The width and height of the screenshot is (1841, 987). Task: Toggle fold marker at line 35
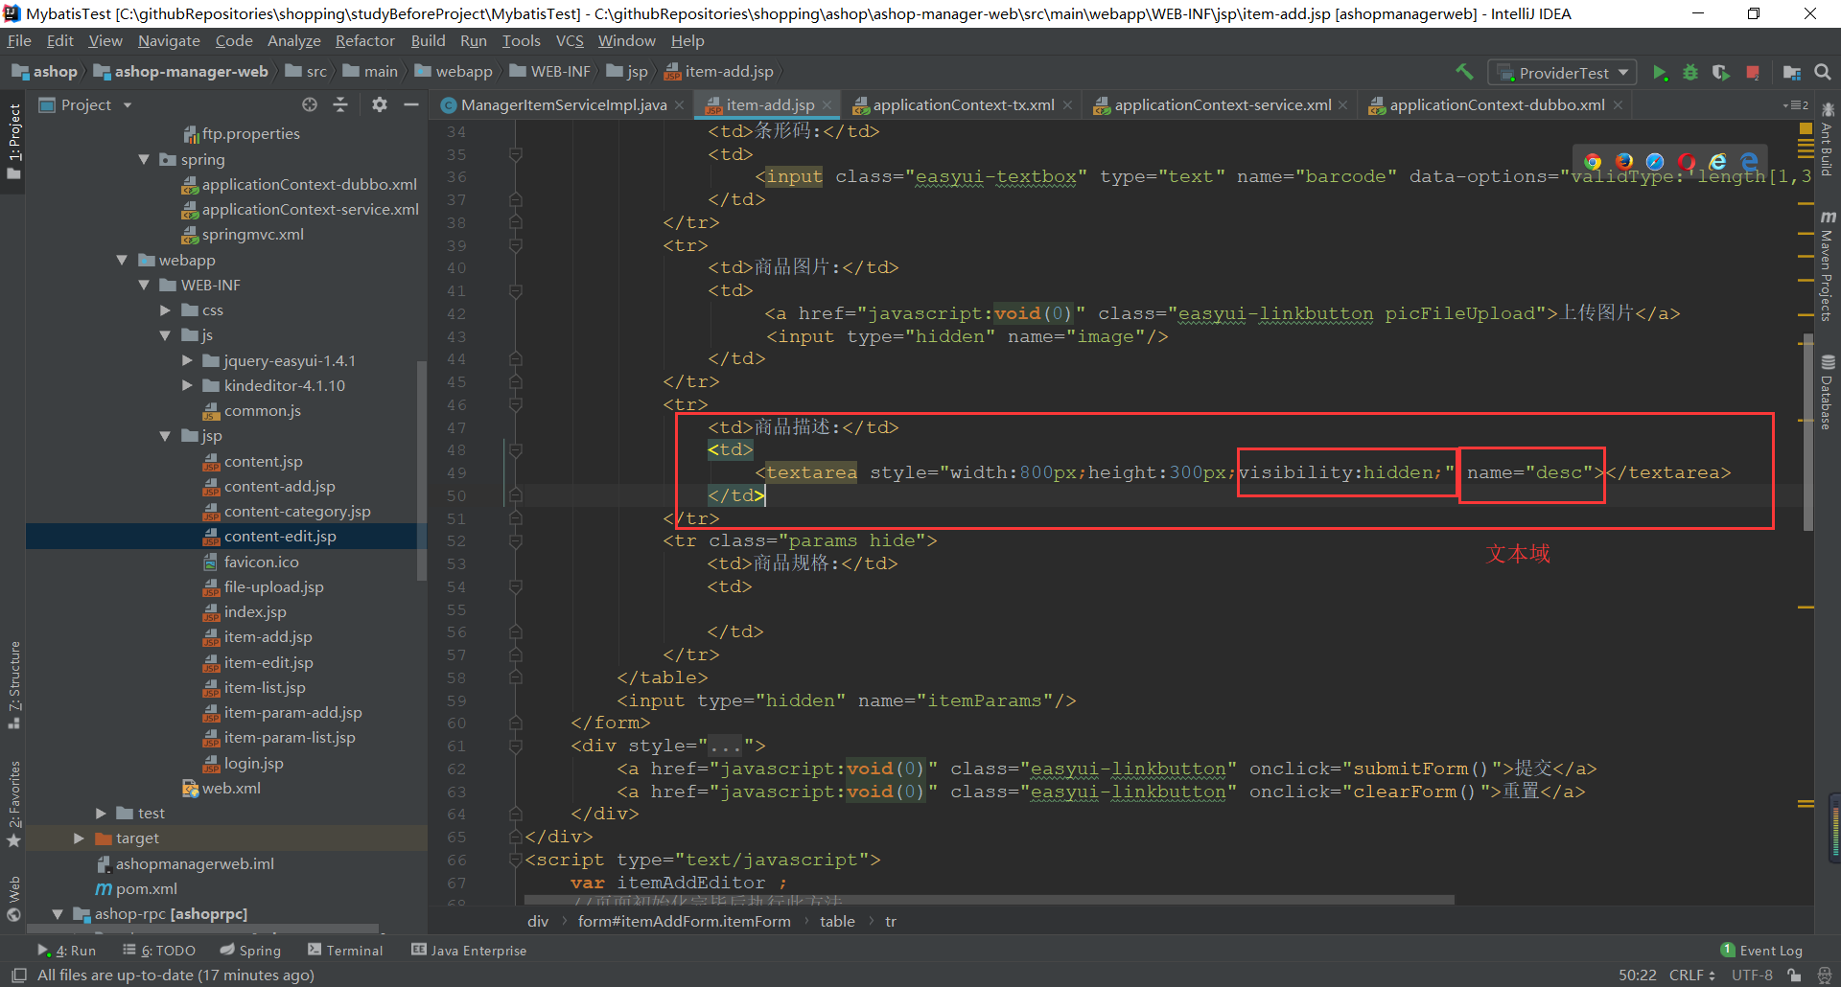point(515,154)
